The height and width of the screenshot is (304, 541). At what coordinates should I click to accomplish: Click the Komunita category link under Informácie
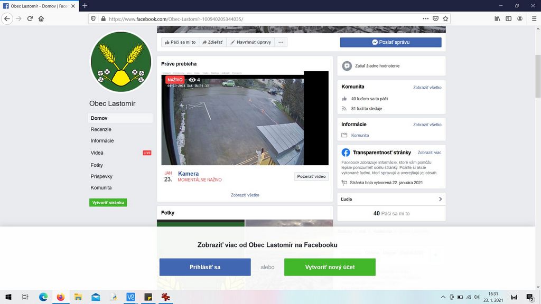click(360, 135)
